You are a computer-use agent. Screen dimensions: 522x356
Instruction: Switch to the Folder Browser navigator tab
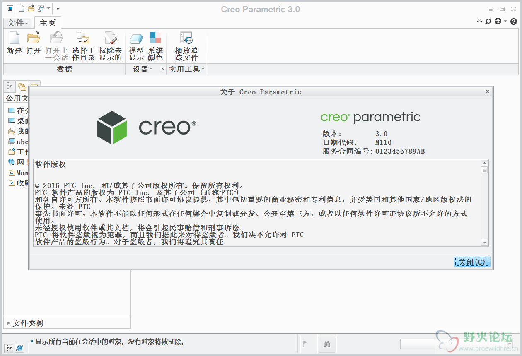tap(22, 87)
